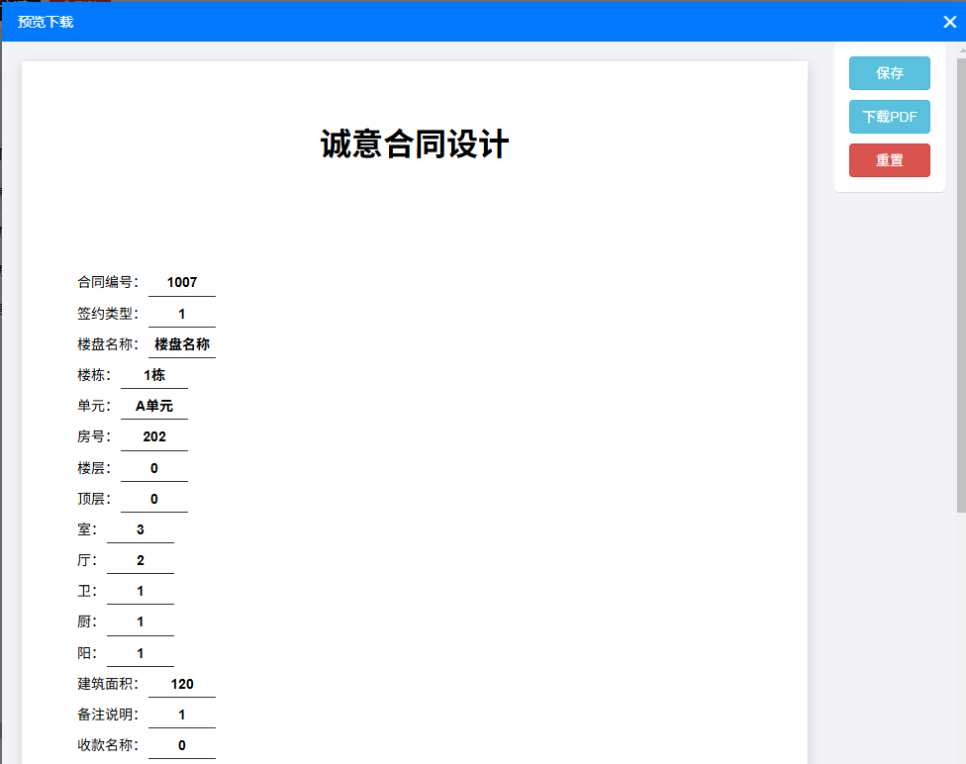The height and width of the screenshot is (764, 966).
Task: Click the 厅 value 2
Action: coord(141,561)
